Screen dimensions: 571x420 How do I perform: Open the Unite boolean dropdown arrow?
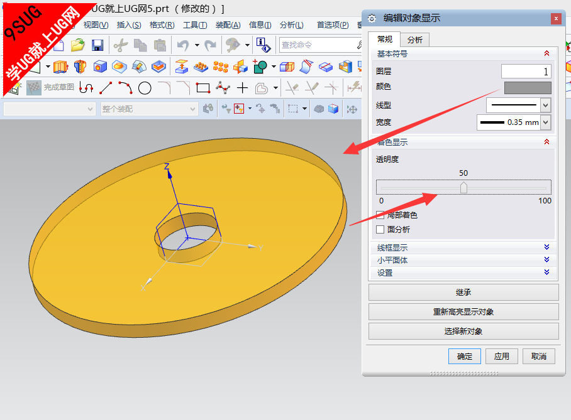click(274, 67)
